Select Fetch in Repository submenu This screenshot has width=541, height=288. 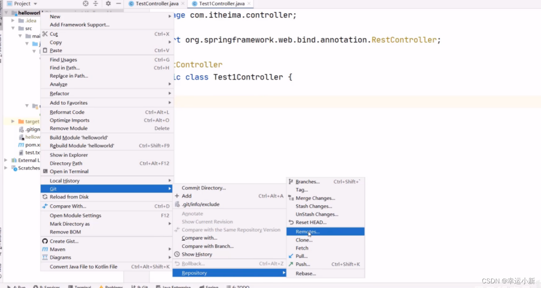click(x=325, y=248)
